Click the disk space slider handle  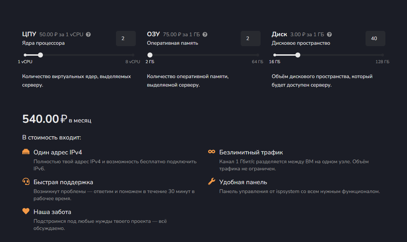[x=298, y=55]
